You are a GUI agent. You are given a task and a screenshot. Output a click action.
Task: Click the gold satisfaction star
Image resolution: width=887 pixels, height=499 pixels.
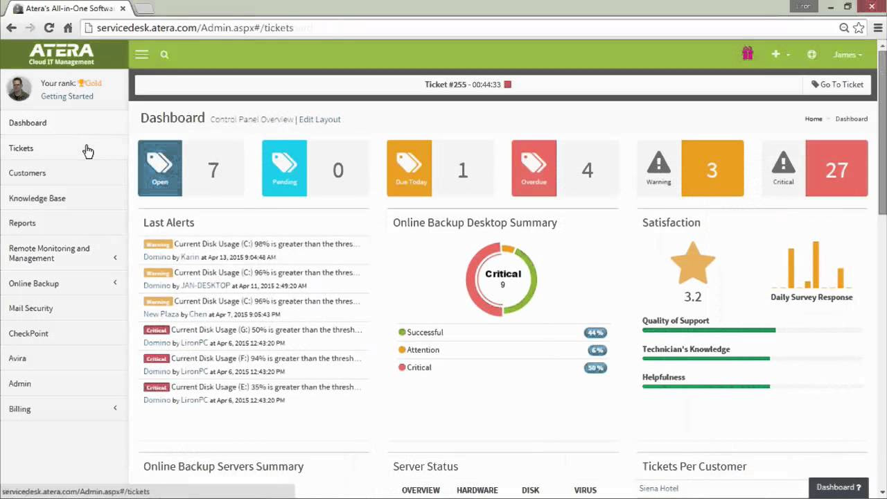[x=693, y=263]
